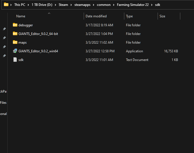Screen dimensions: 194x153
Task: Navigate to the Steam breadcrumb
Action: click(x=63, y=5)
